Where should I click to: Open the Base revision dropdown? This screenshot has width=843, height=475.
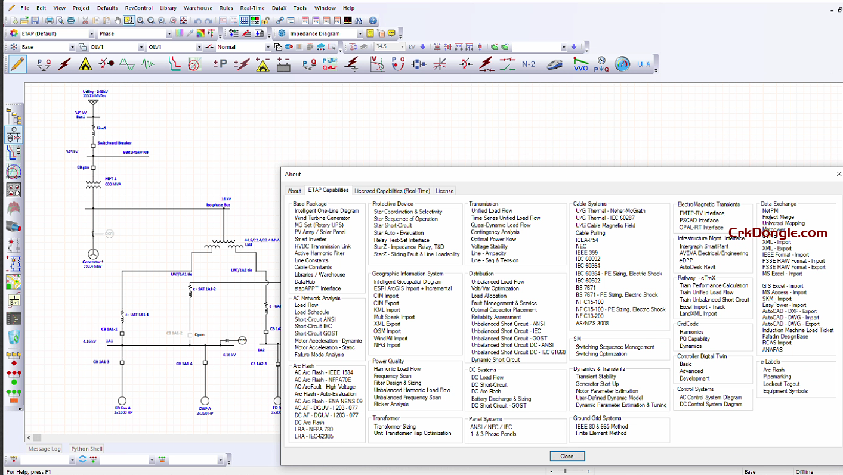(73, 46)
